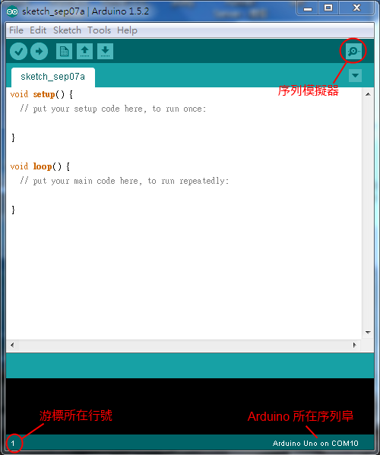This screenshot has width=380, height=455.
Task: Click the 'put your setup code here' comment
Action: 113,109
